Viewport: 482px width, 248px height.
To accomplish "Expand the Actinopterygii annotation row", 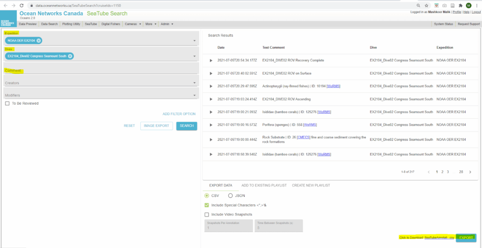I will pyautogui.click(x=211, y=86).
